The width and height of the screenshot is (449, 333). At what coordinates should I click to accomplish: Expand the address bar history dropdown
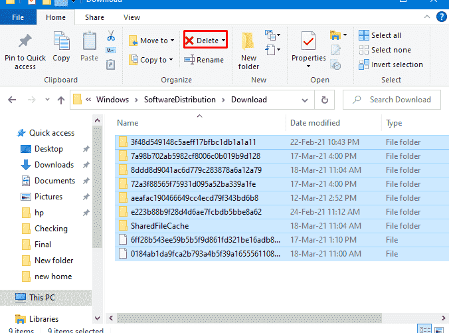[x=305, y=100]
